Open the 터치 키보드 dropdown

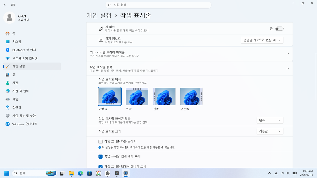pyautogui.click(x=262, y=40)
